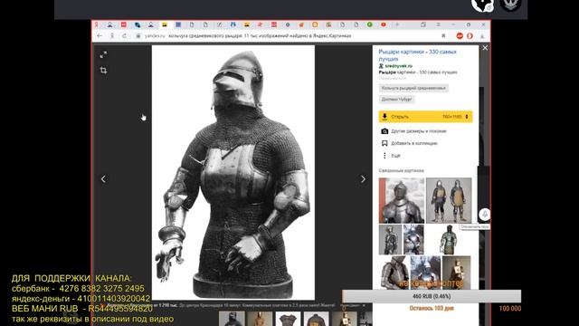
Task: Select bottom strip thumbnail of dark hauberk
Action: [316, 319]
